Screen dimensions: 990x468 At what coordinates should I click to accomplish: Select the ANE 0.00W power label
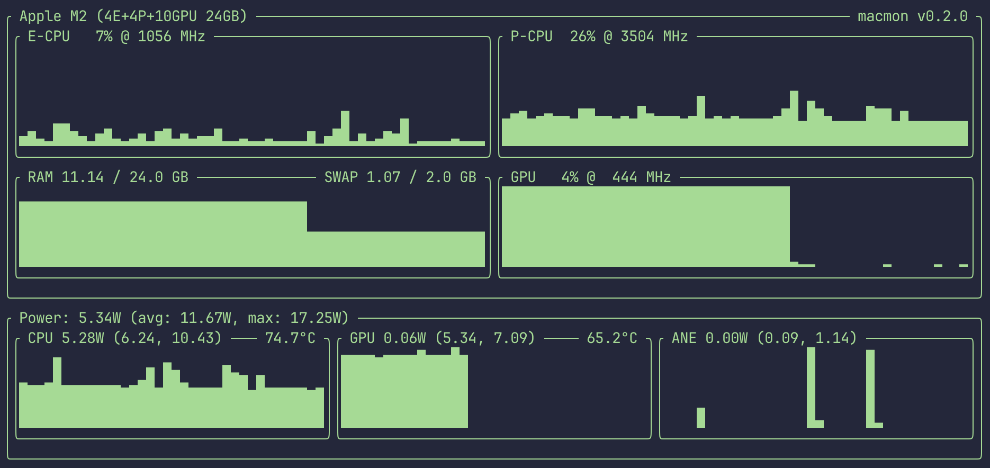[764, 338]
